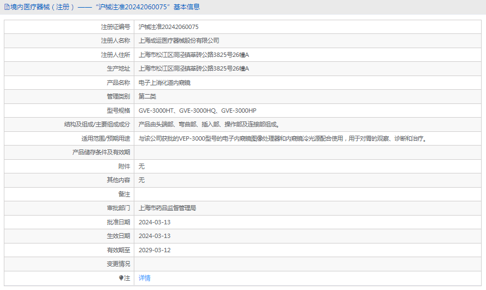
Task: Click the 生效日期 label
Action: click(118, 236)
